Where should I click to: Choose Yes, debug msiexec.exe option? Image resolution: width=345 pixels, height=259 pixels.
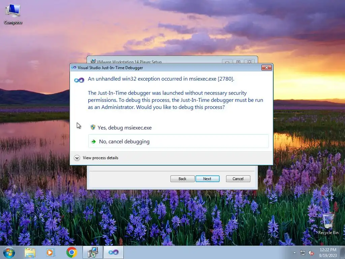tap(178, 127)
